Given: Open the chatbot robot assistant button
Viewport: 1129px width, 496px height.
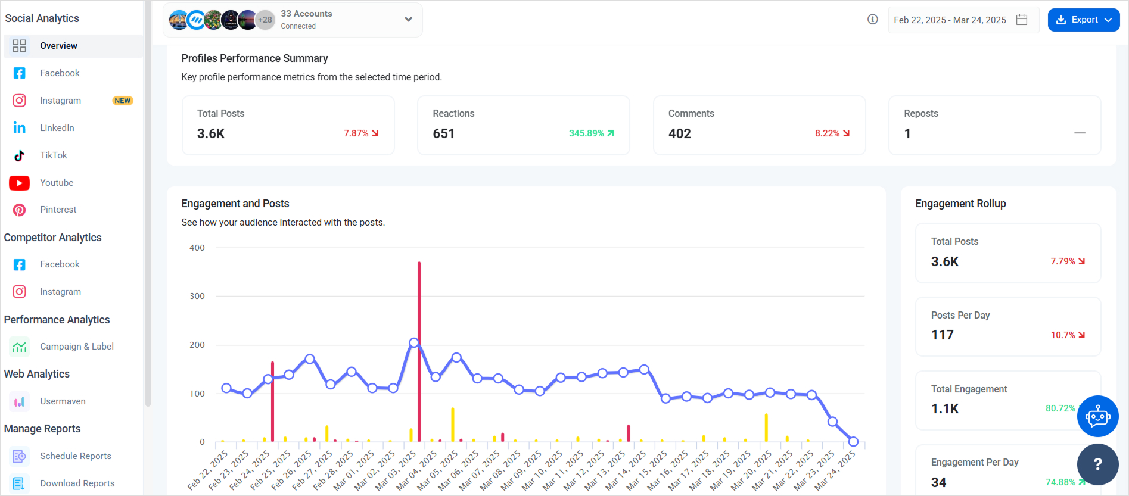Looking at the screenshot, I should click(x=1097, y=416).
